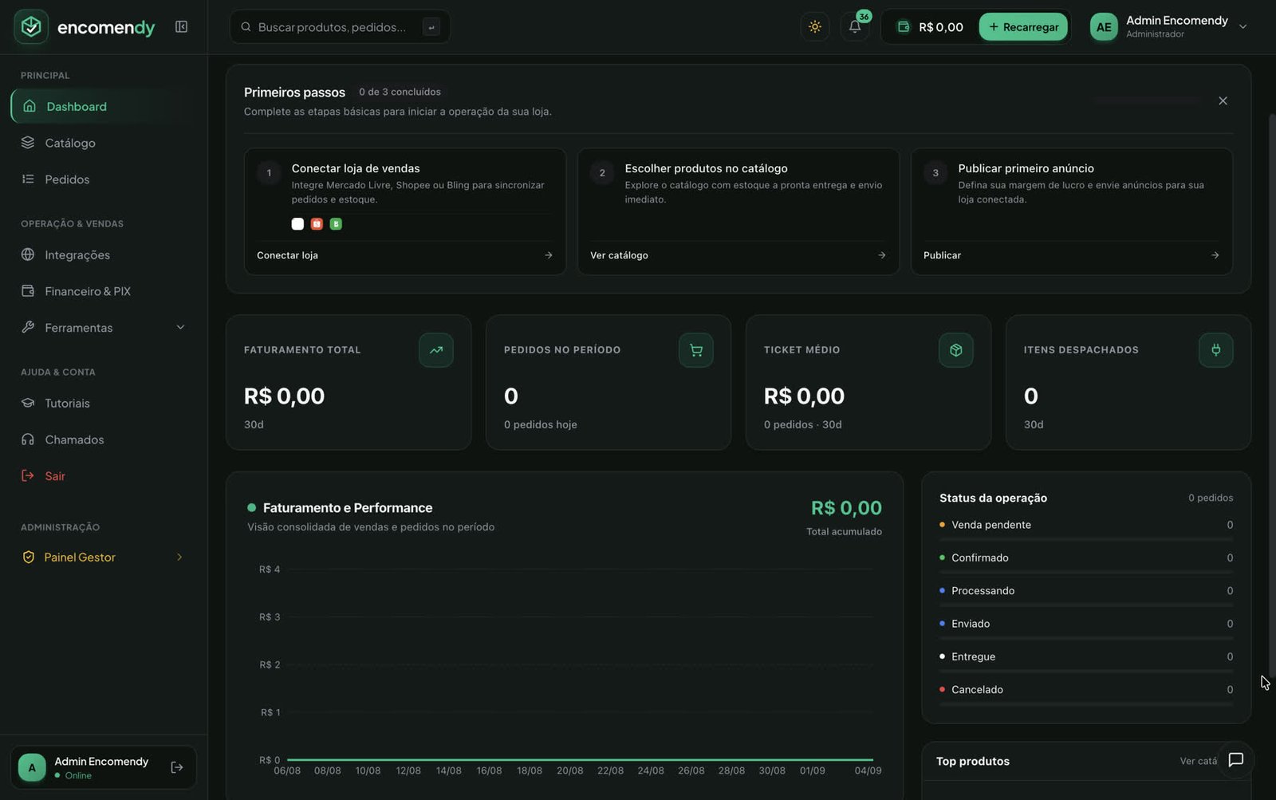Open Chamados support page
The width and height of the screenshot is (1276, 800).
click(x=104, y=439)
